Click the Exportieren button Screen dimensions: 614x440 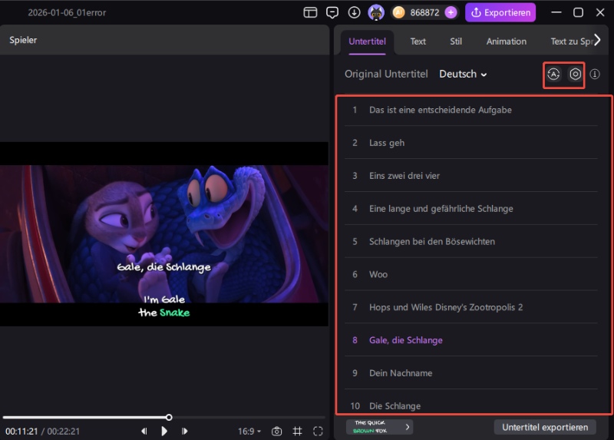tap(500, 12)
